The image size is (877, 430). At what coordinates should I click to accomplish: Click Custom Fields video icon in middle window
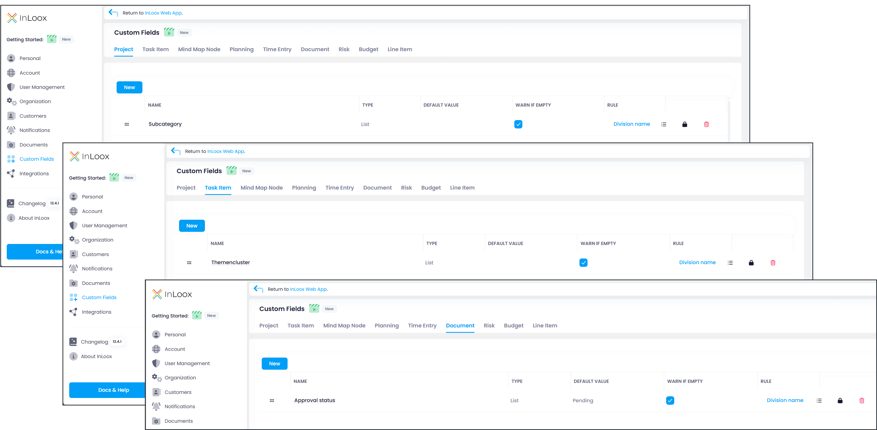[x=232, y=170]
